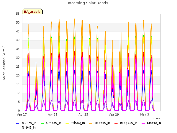Click the 0 y-axis tick label
Screen dimensions: 177x133
point(19,111)
